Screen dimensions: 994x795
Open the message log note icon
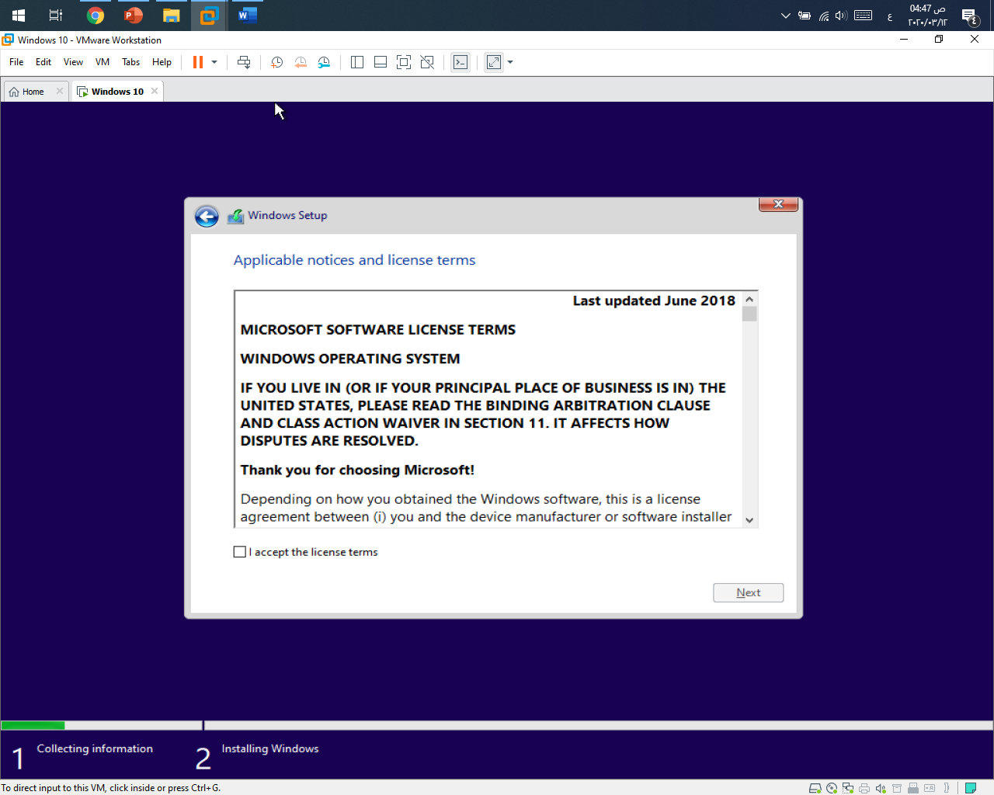tap(971, 788)
